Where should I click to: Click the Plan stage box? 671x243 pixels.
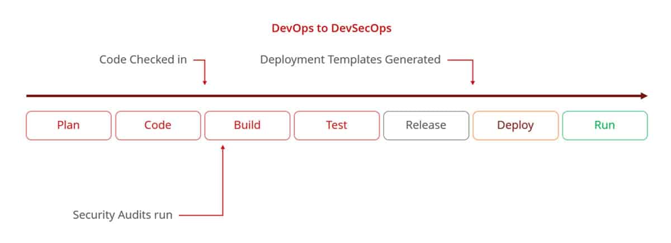pyautogui.click(x=68, y=125)
